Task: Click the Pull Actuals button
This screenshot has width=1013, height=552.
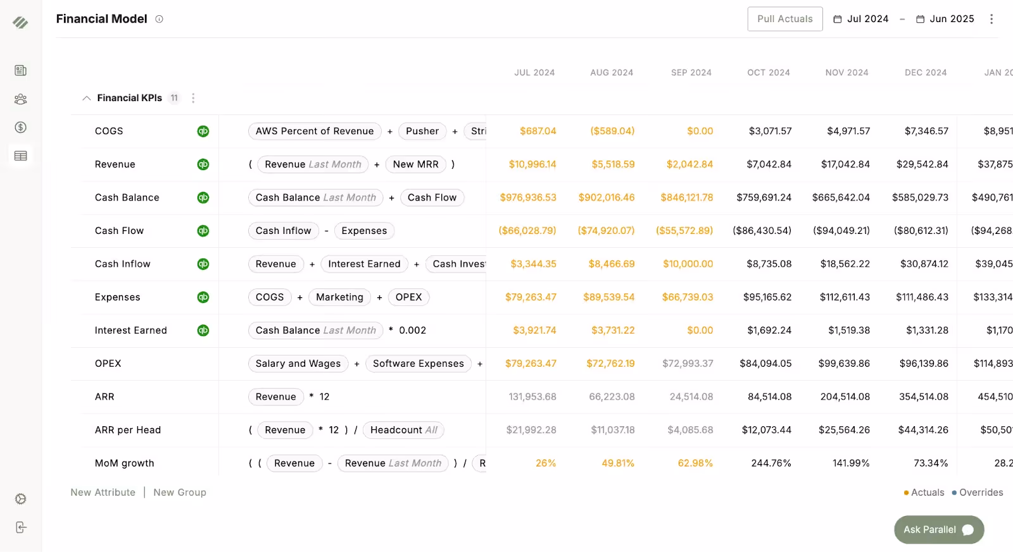Action: pos(785,19)
